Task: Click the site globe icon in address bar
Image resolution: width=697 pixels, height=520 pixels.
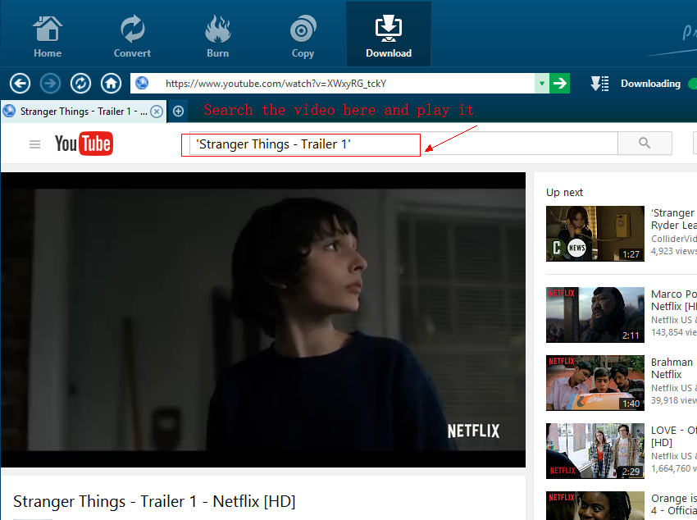Action: 142,83
